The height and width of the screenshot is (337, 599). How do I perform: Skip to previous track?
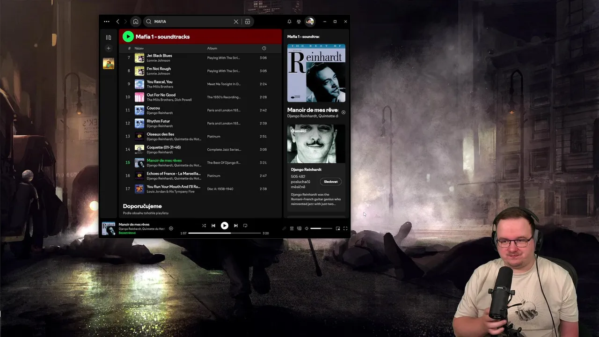[x=213, y=226]
